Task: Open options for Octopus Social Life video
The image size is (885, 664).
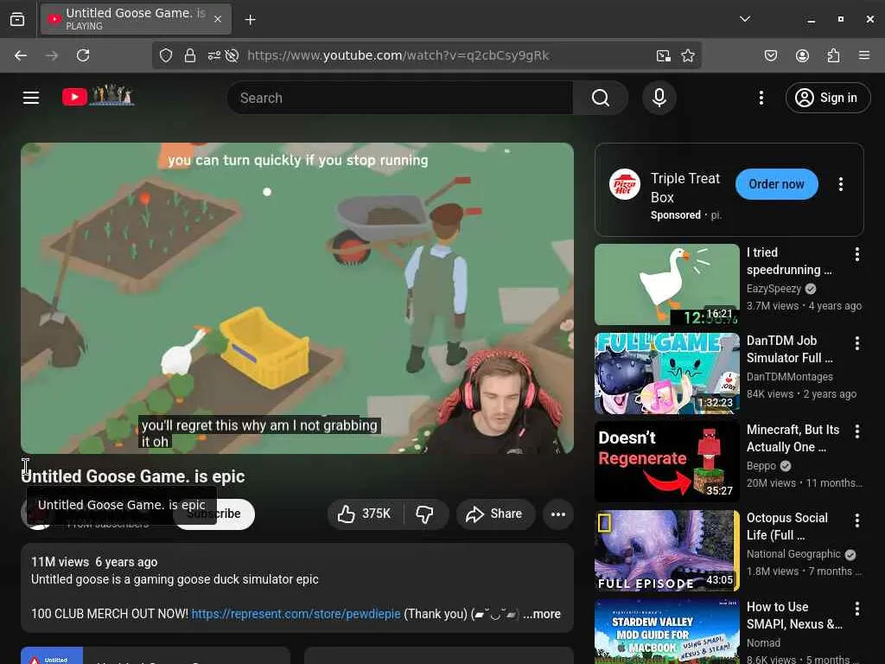Action: click(x=856, y=520)
